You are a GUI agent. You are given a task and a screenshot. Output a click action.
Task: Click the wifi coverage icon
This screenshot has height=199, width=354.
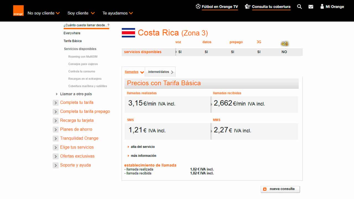pyautogui.click(x=248, y=6)
